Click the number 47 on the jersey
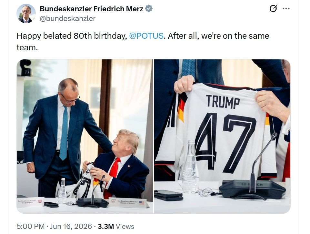 [x=225, y=142]
